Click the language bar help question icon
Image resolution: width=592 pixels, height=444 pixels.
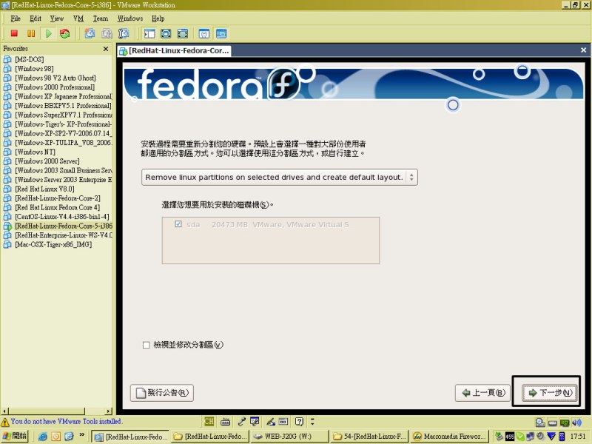pos(299,421)
